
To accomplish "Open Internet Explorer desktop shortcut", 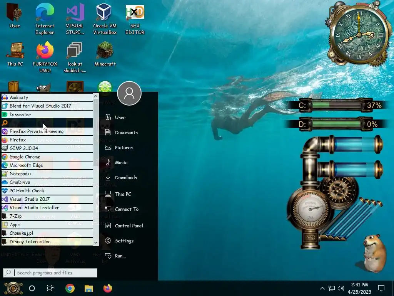I will pos(45,19).
